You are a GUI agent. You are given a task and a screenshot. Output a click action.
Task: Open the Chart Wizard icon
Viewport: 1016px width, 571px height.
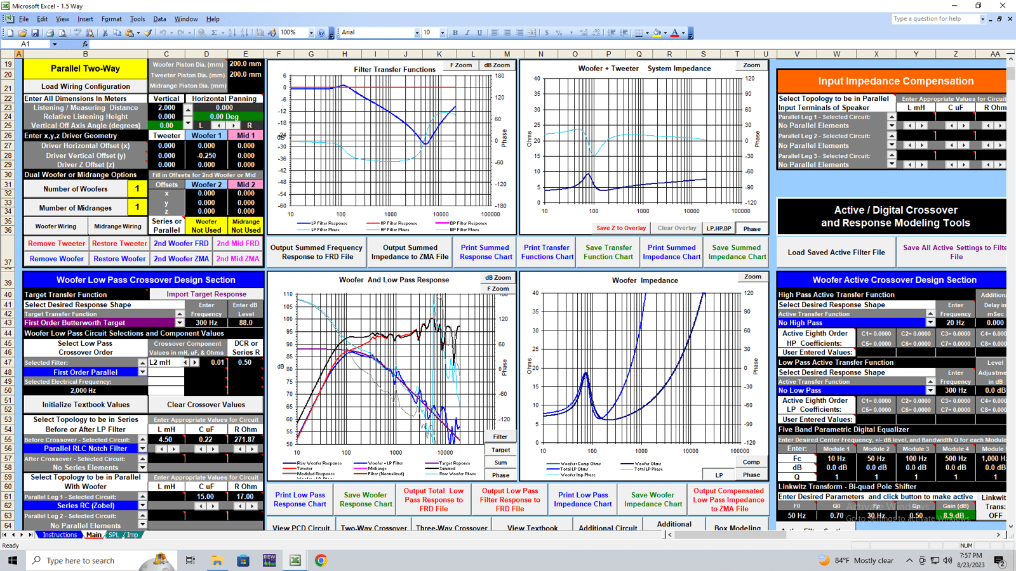click(x=260, y=32)
